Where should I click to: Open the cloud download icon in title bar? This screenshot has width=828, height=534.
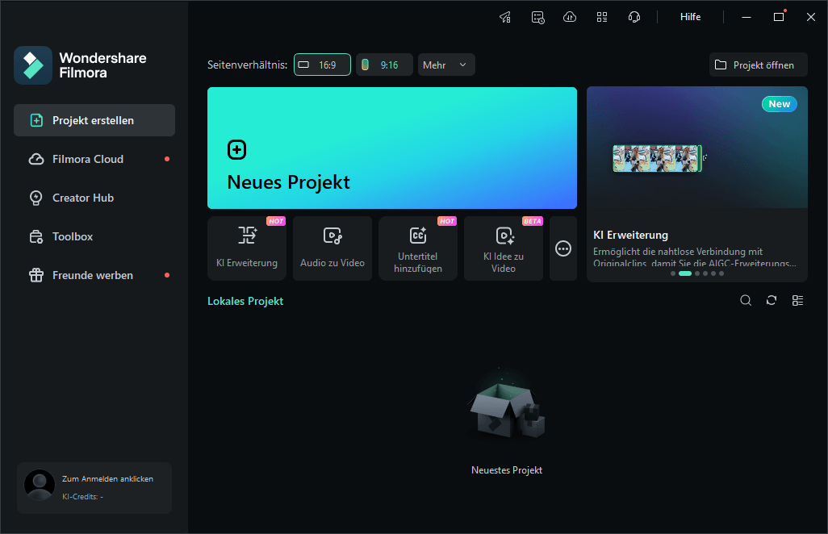570,17
